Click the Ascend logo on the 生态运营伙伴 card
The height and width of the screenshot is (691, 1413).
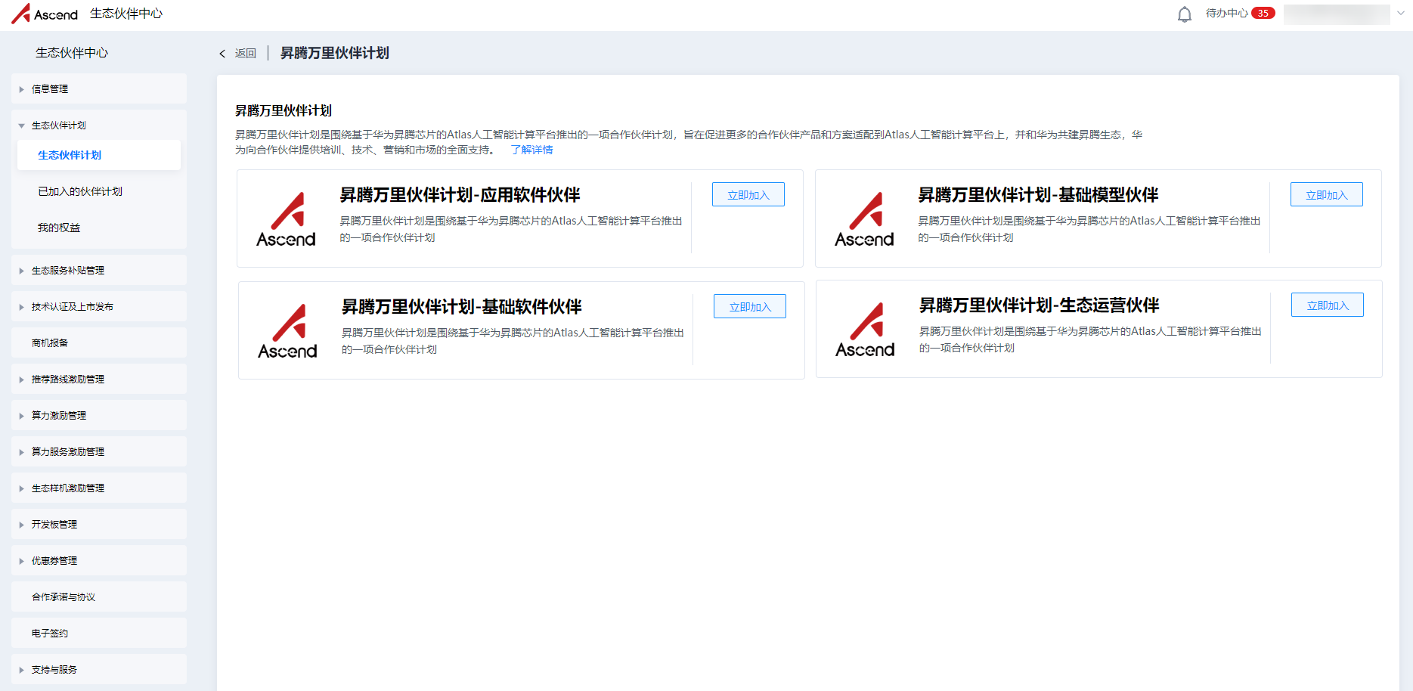865,330
